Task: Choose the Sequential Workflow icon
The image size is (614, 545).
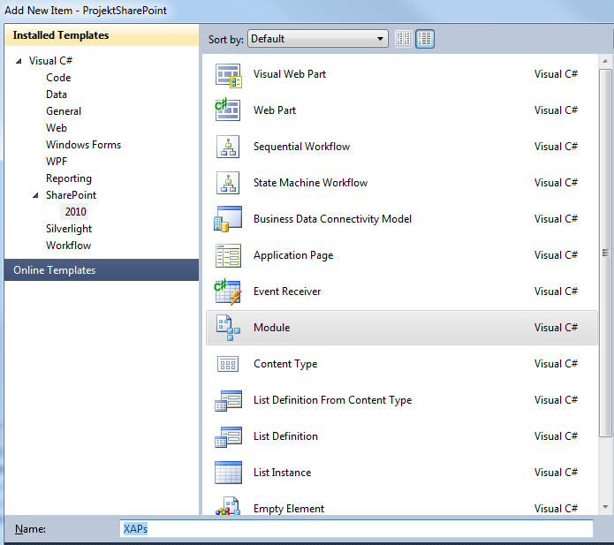Action: [x=228, y=147]
